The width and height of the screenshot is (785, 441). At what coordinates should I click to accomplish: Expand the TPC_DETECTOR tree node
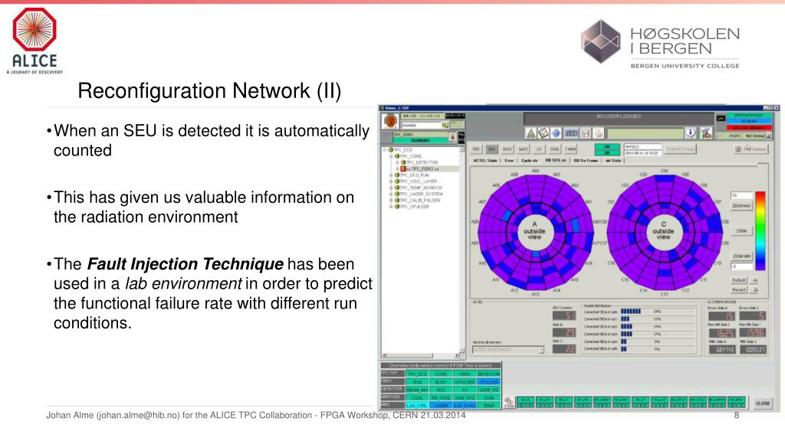(x=397, y=162)
